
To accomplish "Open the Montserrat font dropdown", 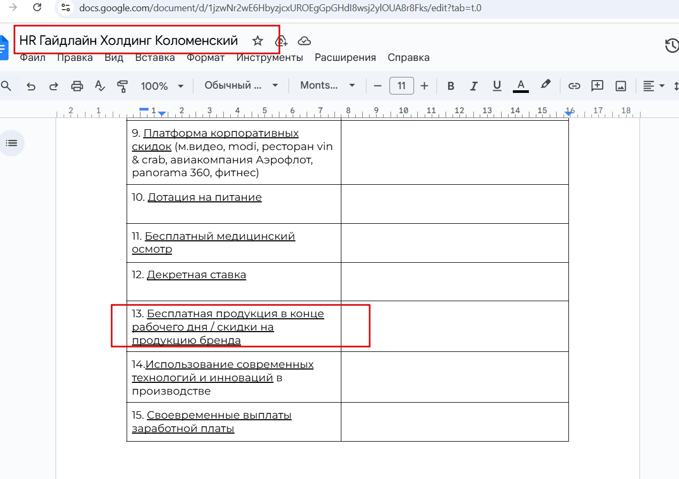I will pyautogui.click(x=327, y=85).
